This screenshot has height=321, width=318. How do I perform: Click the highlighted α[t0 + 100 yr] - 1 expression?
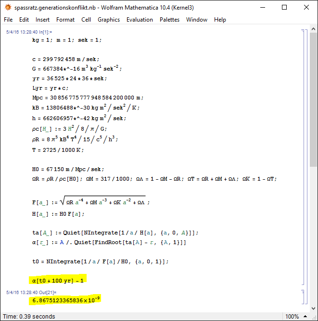tap(58, 281)
